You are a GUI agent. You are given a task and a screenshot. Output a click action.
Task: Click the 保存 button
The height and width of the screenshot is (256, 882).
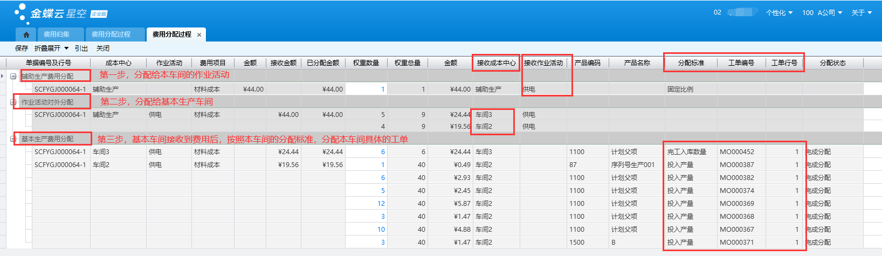[22, 49]
